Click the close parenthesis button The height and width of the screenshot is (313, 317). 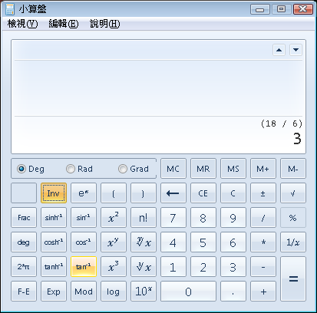(144, 193)
